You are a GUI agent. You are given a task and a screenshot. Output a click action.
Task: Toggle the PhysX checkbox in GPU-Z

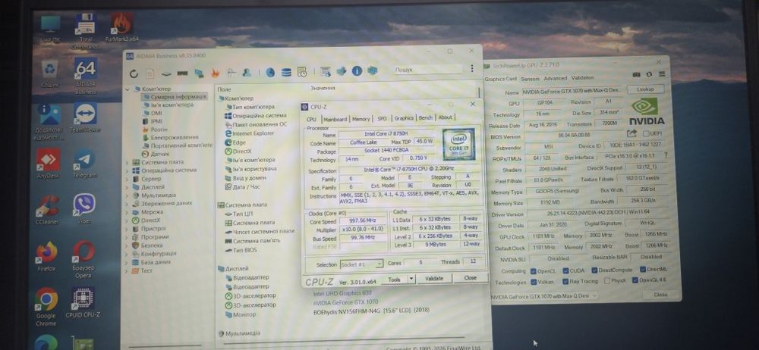click(607, 280)
